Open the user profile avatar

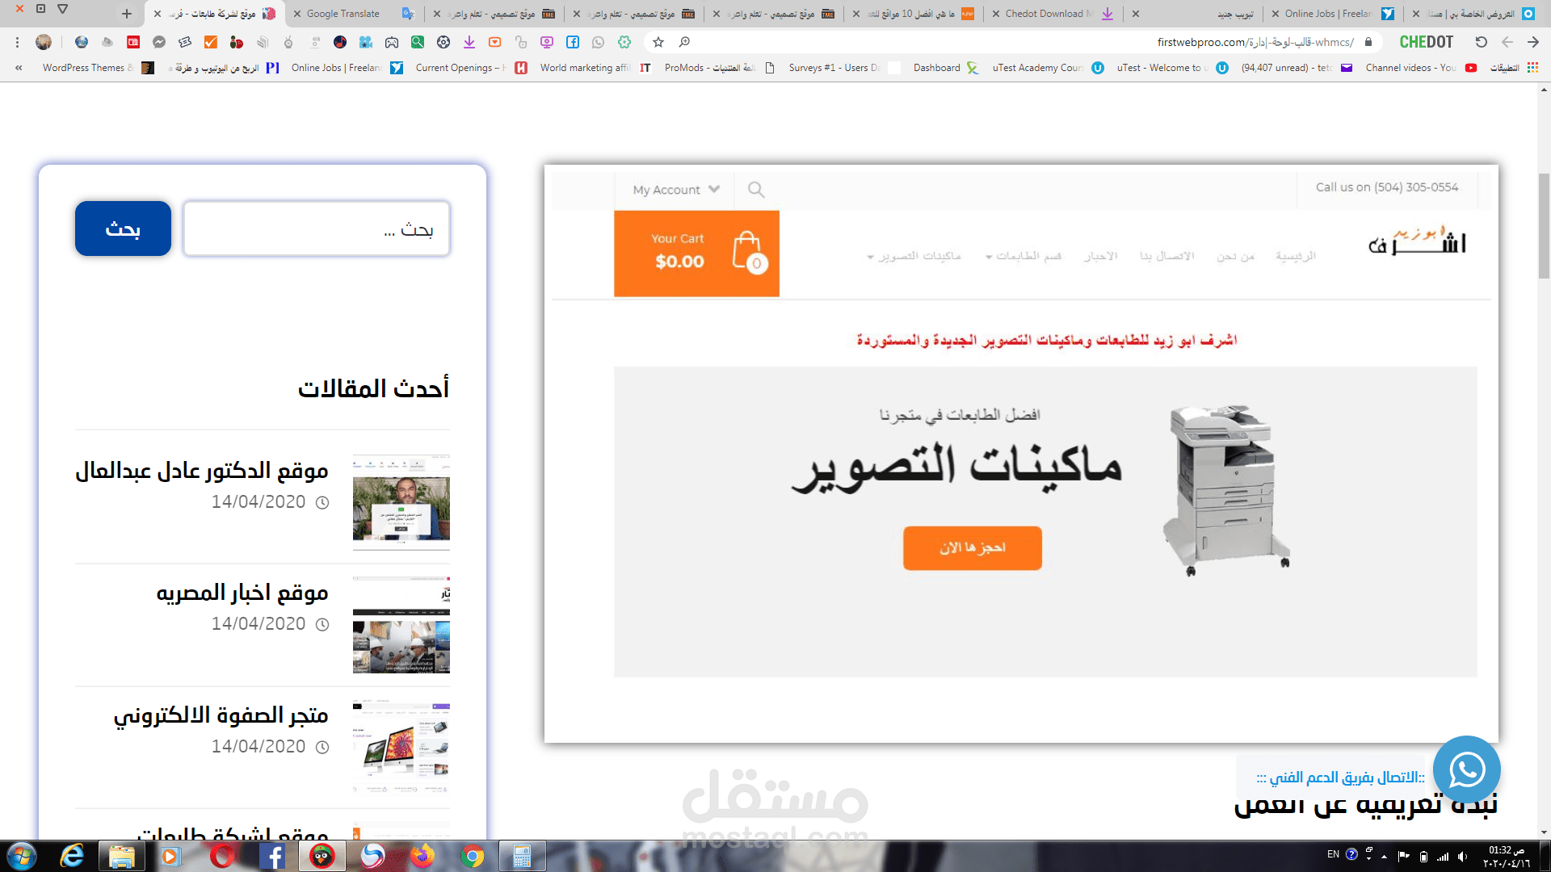tap(44, 42)
